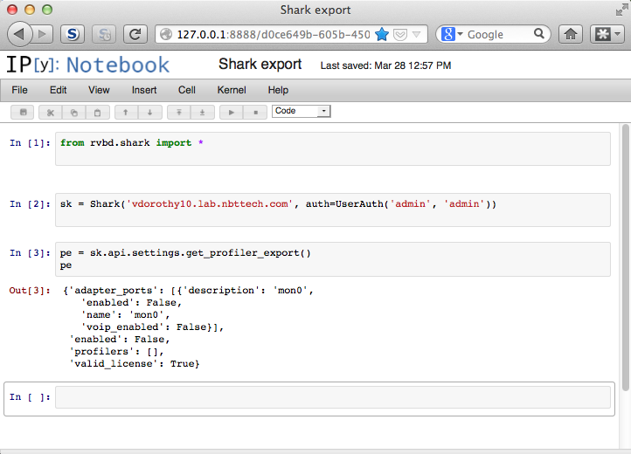Open the Help menu
The image size is (631, 454).
278,90
